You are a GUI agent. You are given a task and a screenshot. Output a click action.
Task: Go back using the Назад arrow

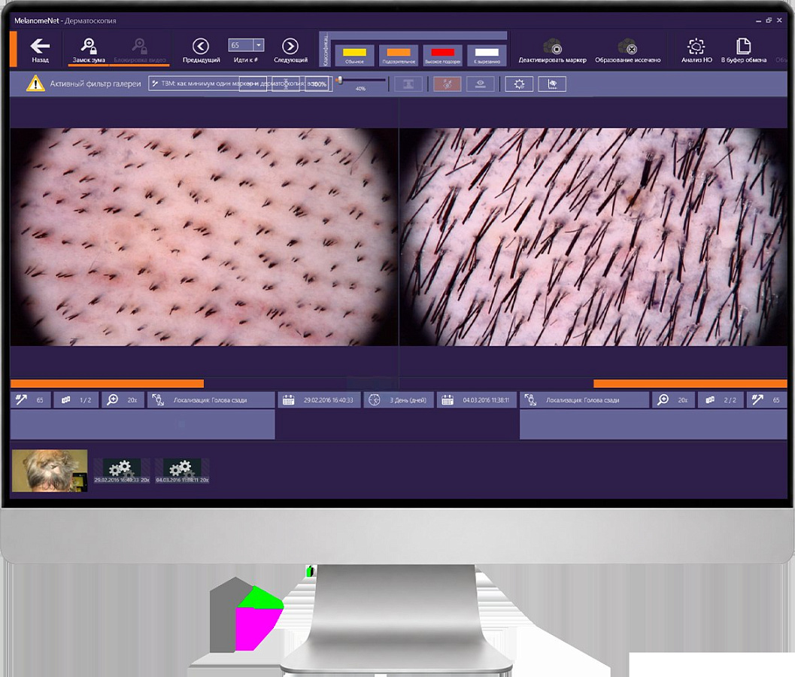pyautogui.click(x=40, y=50)
